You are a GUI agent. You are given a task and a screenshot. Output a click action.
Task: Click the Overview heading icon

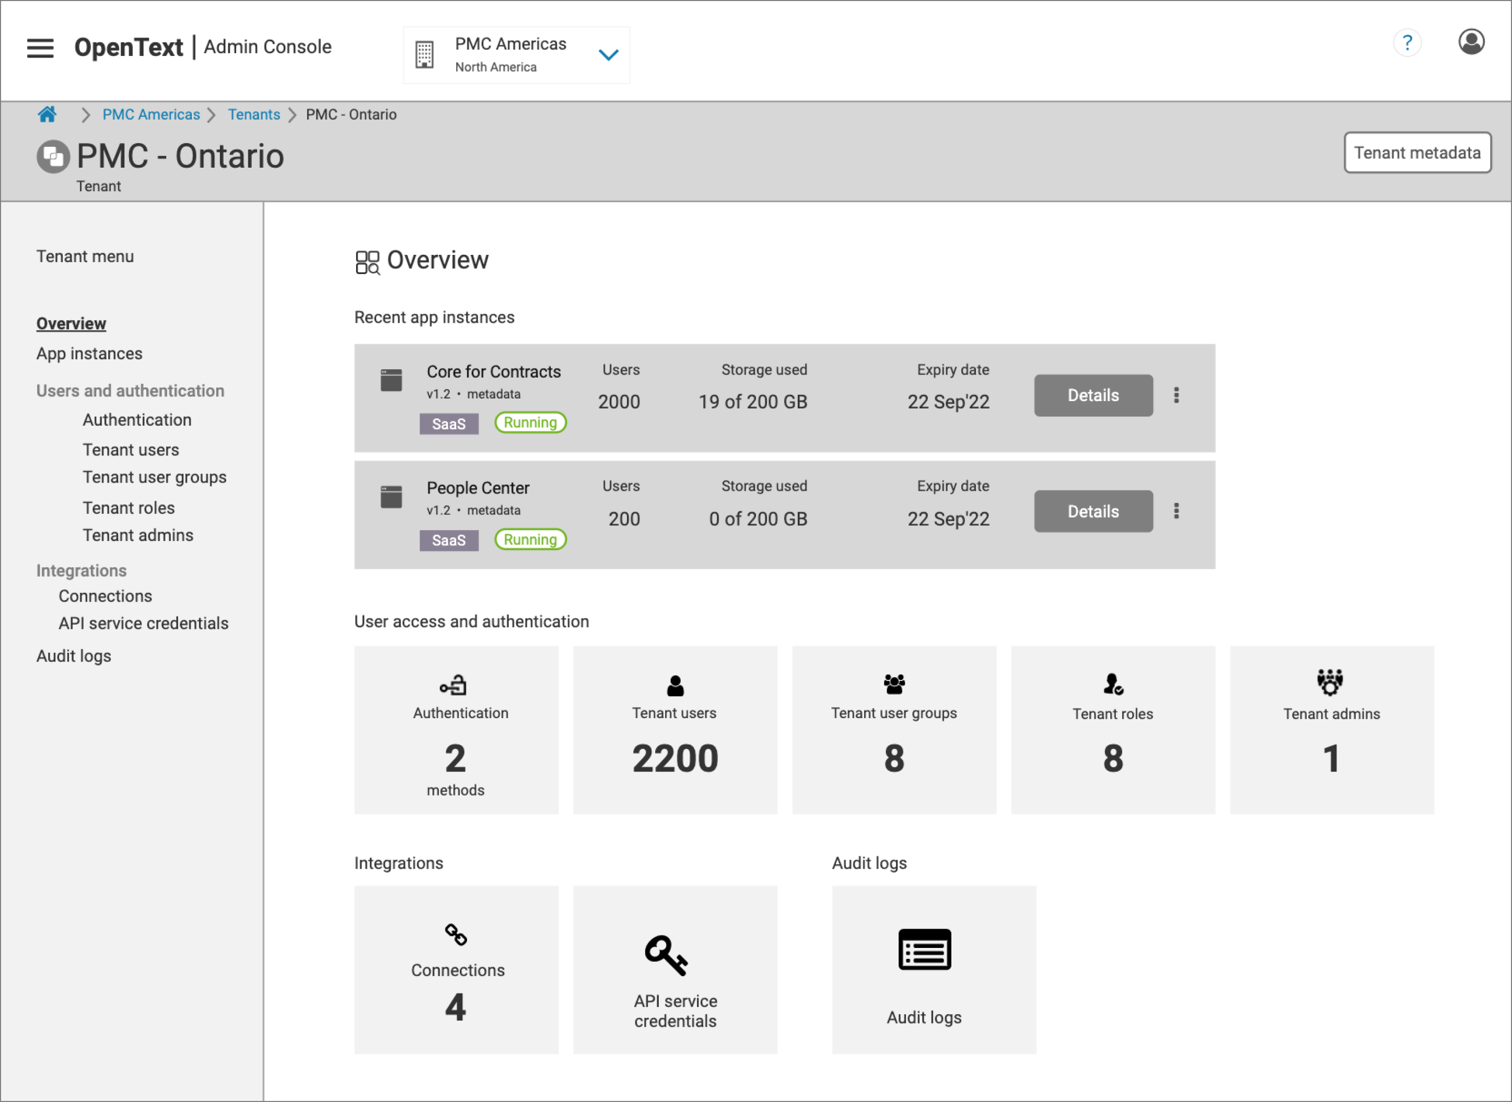(x=367, y=262)
